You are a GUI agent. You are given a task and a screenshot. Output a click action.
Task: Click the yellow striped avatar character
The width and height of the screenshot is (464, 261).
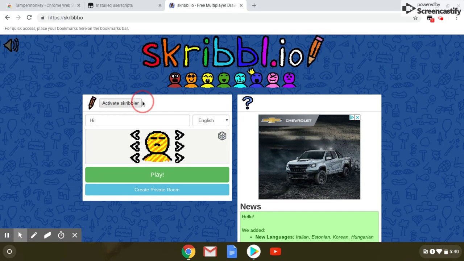click(157, 146)
